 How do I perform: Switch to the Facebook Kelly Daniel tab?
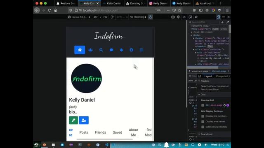182,3
